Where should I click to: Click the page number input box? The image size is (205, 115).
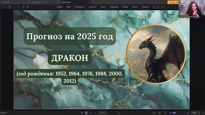coord(102,113)
